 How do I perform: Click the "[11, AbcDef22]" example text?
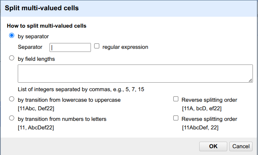point(36,128)
